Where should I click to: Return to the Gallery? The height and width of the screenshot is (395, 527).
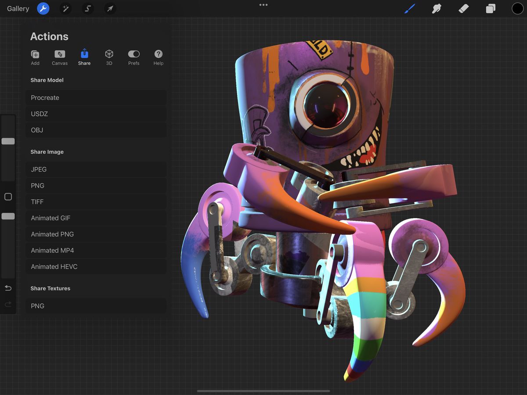(18, 8)
